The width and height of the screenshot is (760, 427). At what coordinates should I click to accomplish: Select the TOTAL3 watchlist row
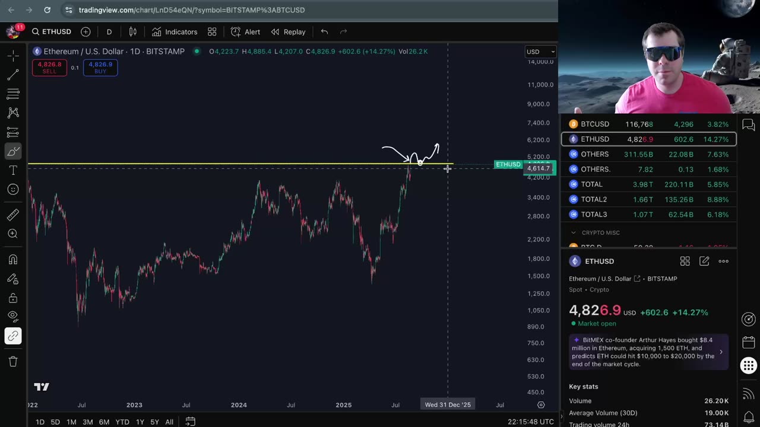[649, 215]
